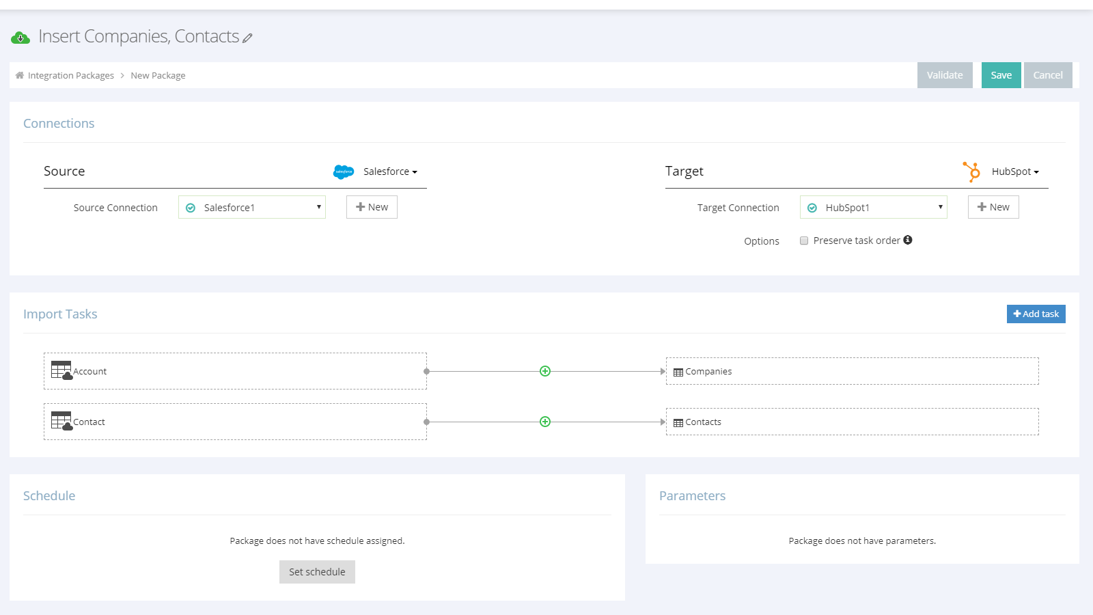Click the home icon in the breadcrumb
Screen dimensions: 1093x615
click(19, 75)
